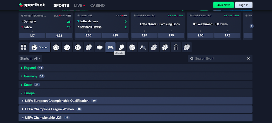Click the Spain count badge 24
The height and width of the screenshot is (123, 272).
click(37, 85)
